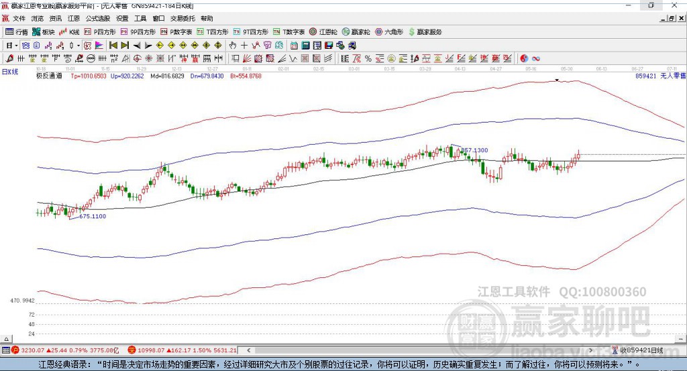Screen dimensions: 687x371
Task: Open the T四方形 tool
Action: click(213, 32)
